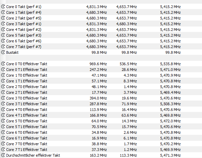The height and width of the screenshot is (158, 202).
Task: Click clock icon of Core 7 T1 Effektiver Takt
Action: click(3, 149)
